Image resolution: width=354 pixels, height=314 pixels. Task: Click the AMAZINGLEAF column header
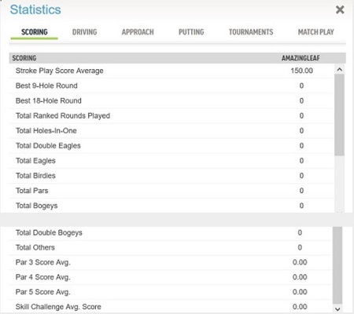pyautogui.click(x=301, y=58)
